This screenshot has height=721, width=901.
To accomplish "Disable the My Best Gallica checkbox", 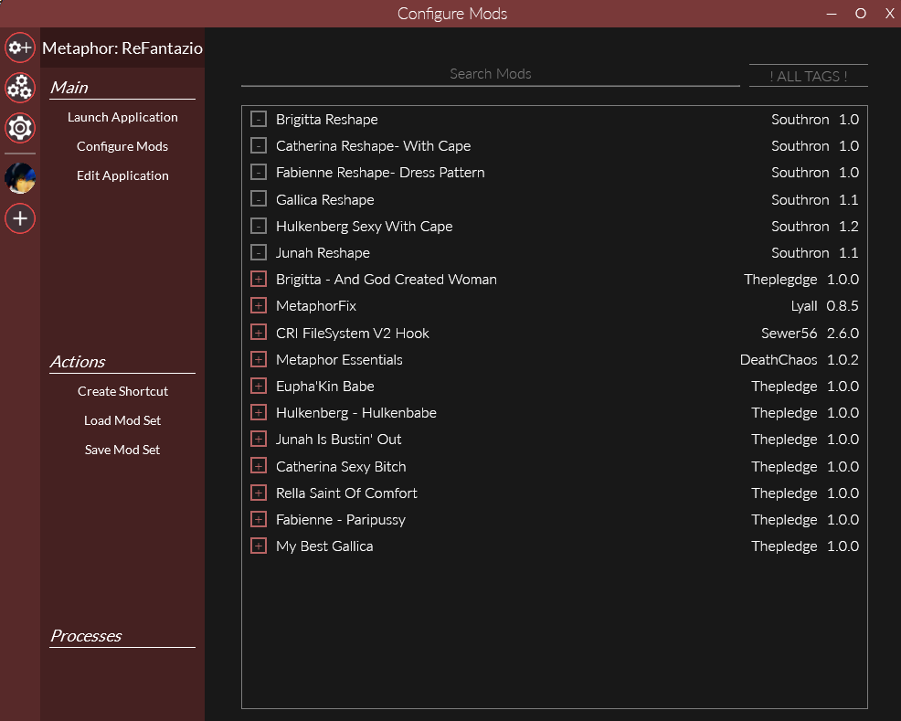I will click(259, 546).
